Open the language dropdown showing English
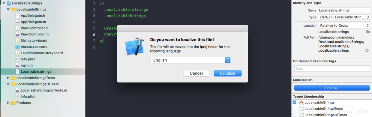 (x=190, y=60)
